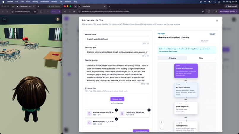This screenshot has height=134, width=239.
Task: Reload the page in left Chrome window
Action: 7,12
